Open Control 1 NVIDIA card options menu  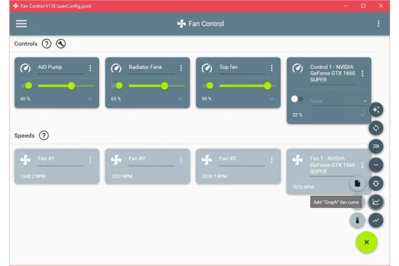(362, 73)
